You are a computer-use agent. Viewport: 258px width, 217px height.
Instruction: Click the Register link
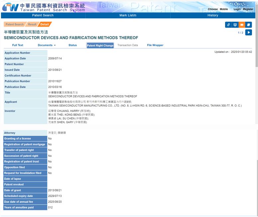point(248,9)
